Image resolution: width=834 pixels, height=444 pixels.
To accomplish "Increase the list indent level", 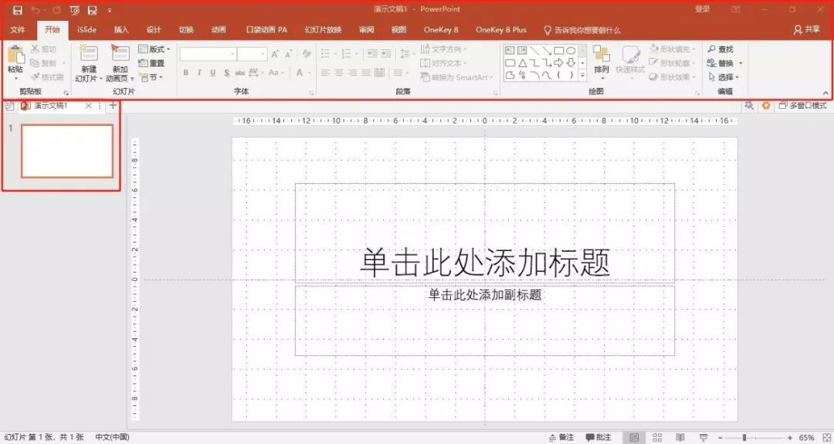I will pyautogui.click(x=385, y=54).
